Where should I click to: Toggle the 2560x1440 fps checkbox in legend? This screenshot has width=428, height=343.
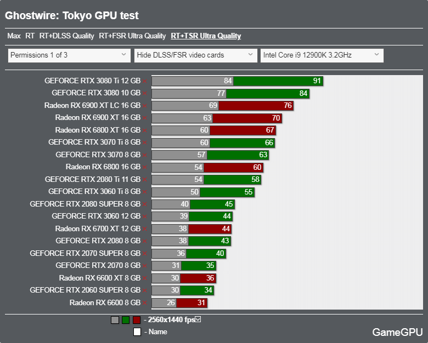198,319
